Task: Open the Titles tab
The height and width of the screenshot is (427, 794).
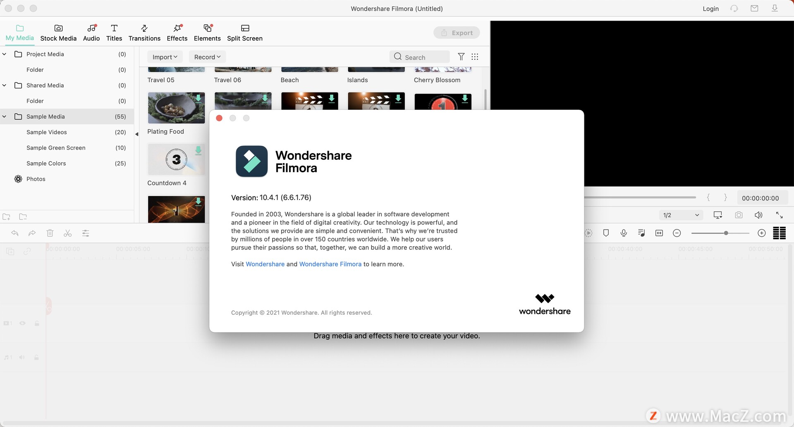Action: [x=114, y=33]
